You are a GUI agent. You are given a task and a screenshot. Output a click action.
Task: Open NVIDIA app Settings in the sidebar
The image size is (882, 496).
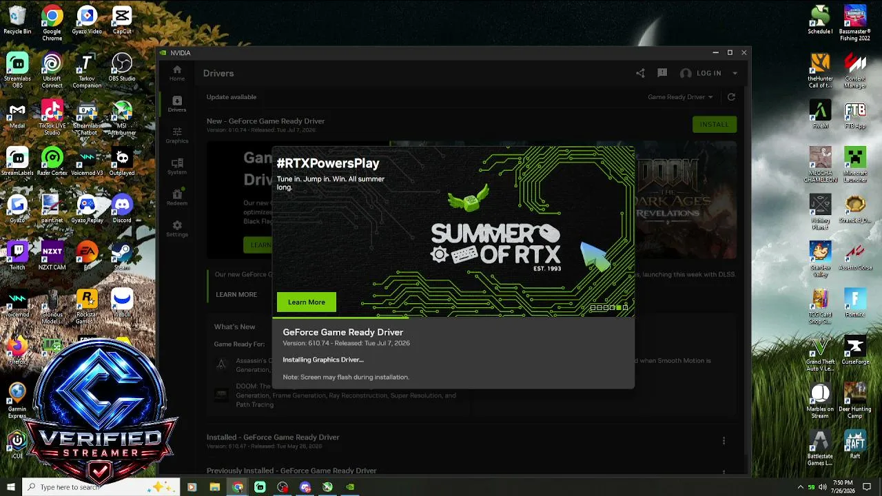177,229
